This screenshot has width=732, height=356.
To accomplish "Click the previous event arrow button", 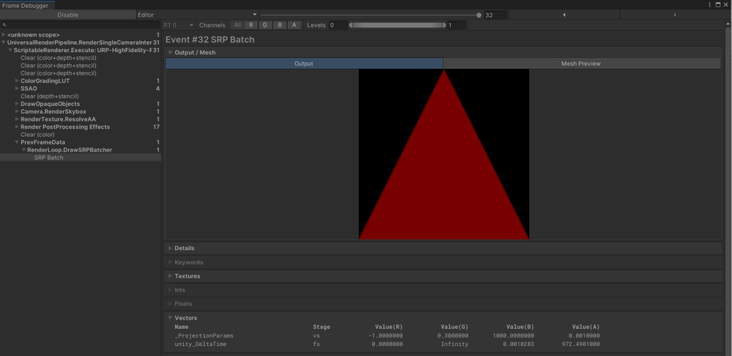I will (x=564, y=14).
